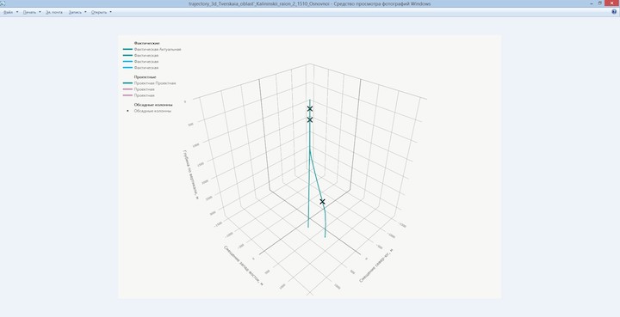The width and height of the screenshot is (620, 317).
Task: Click the blue help question mark icon
Action: [x=614, y=12]
